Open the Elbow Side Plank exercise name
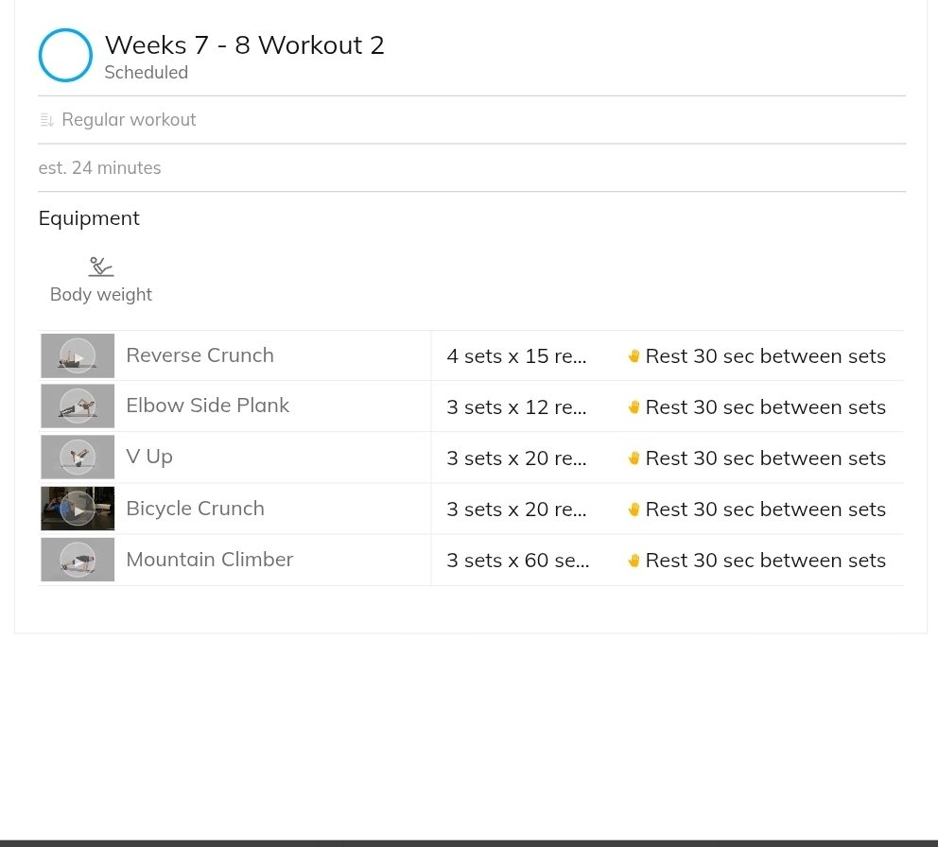The height and width of the screenshot is (847, 938). (x=208, y=406)
